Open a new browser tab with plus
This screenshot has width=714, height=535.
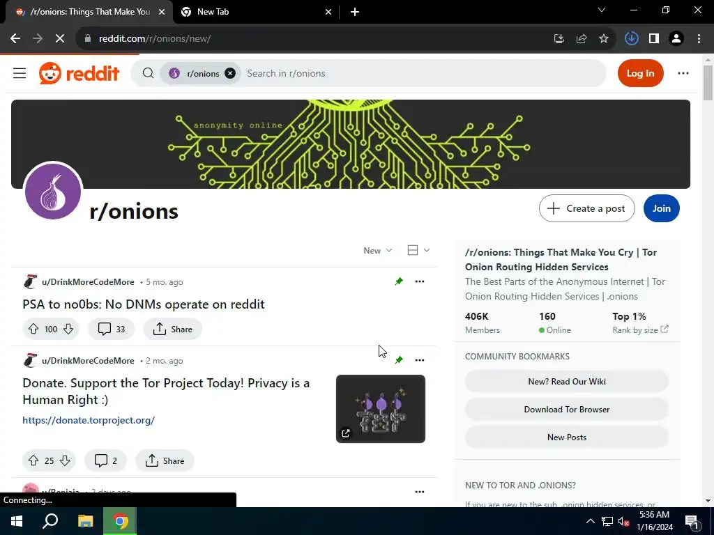click(x=355, y=12)
